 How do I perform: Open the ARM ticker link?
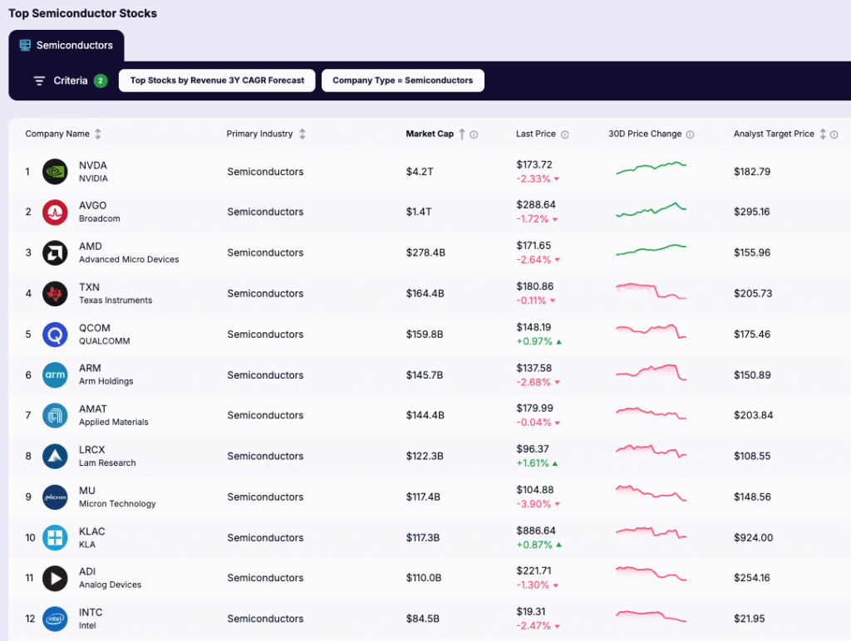coord(90,368)
